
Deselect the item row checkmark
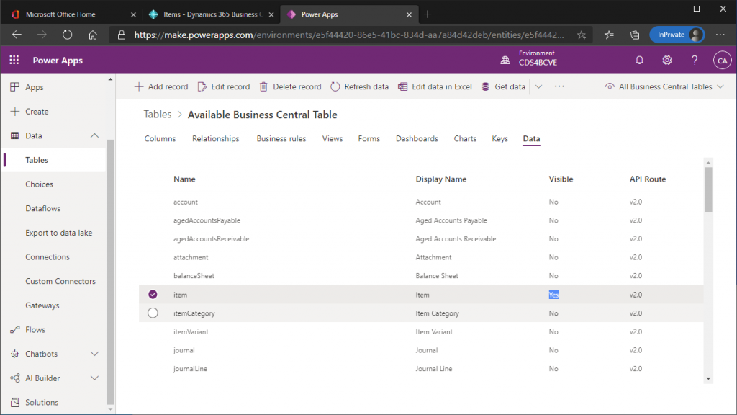[153, 295]
